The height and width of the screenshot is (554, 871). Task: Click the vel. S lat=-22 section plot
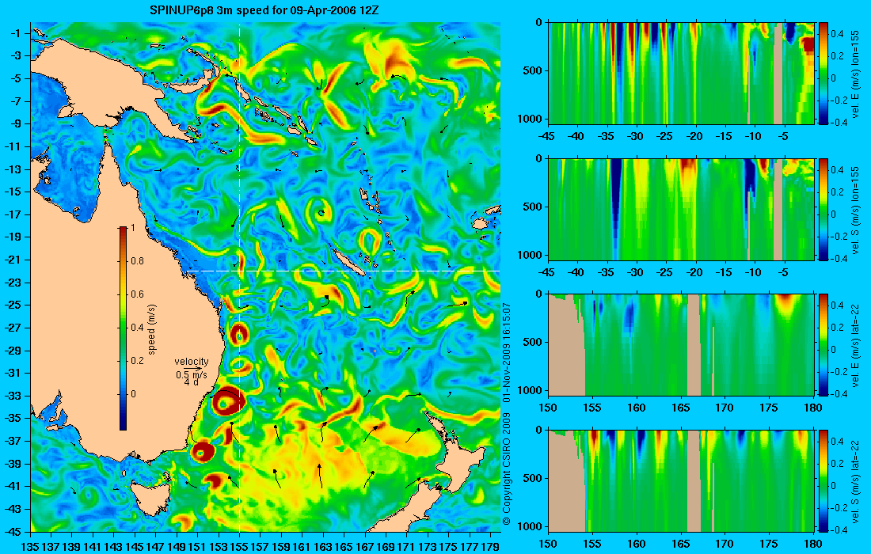point(681,480)
